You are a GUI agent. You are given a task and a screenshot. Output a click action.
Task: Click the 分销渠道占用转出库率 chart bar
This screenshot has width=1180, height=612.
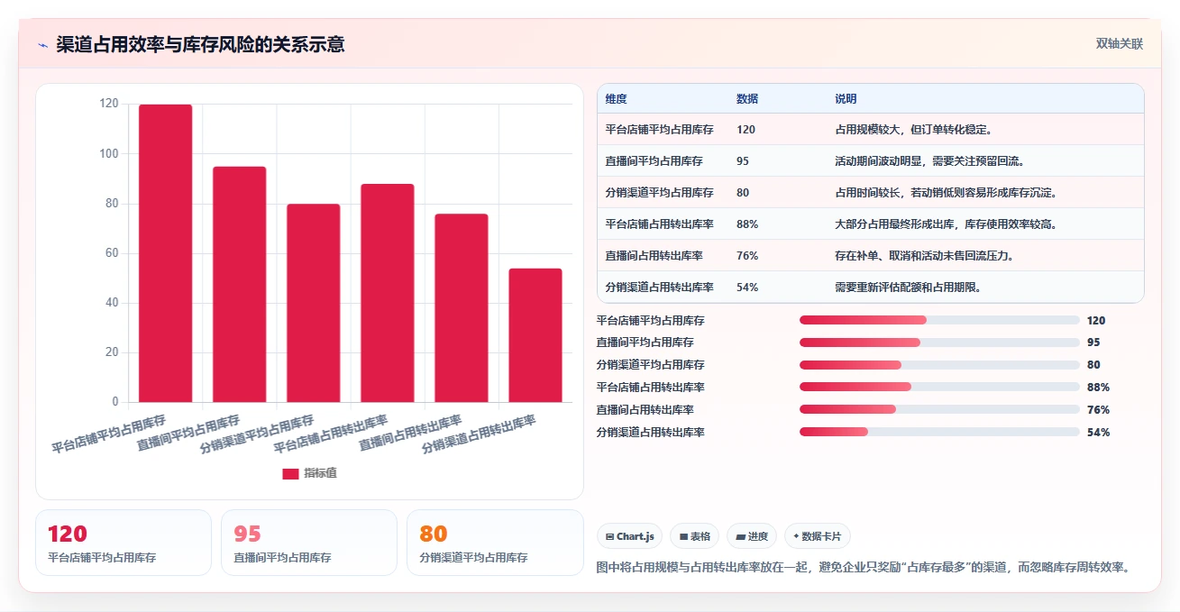pos(535,335)
